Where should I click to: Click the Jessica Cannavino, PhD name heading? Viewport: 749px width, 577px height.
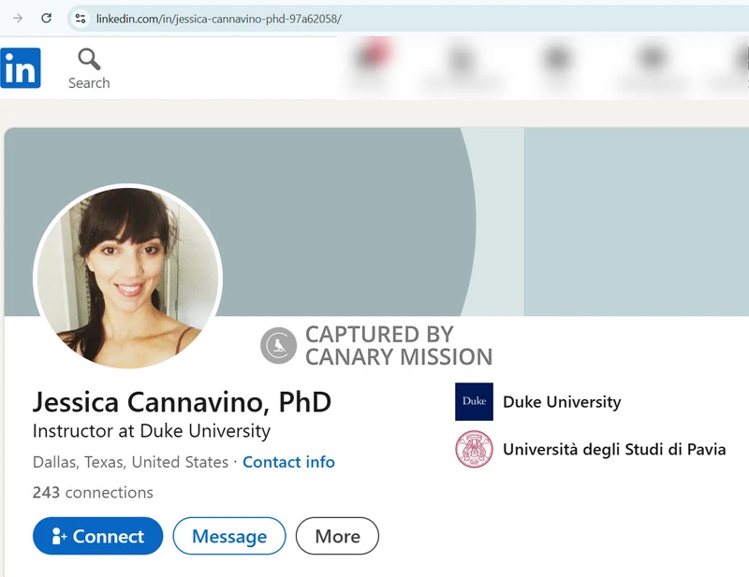pos(182,402)
